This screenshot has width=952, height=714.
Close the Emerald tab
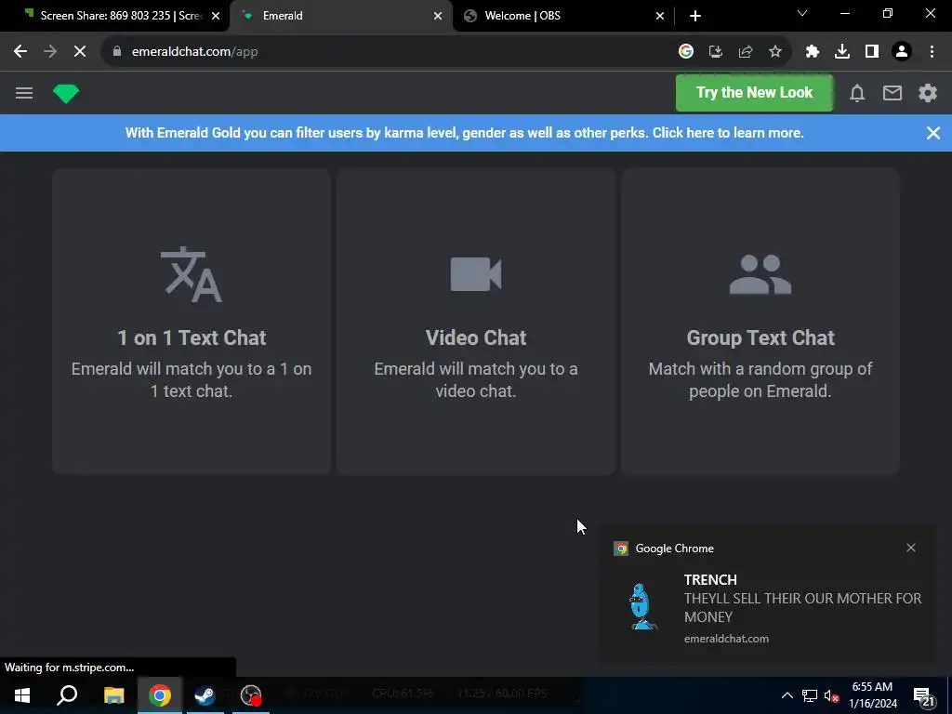438,17
